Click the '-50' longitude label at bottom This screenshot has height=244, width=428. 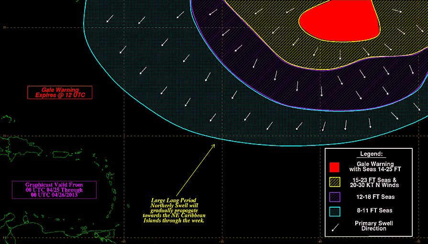pyautogui.click(x=221, y=242)
